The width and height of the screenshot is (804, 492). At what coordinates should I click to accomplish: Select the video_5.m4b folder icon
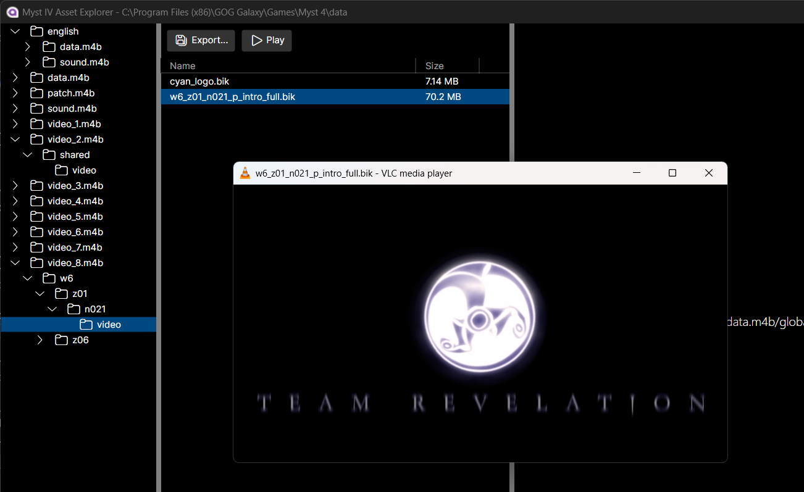[36, 217]
